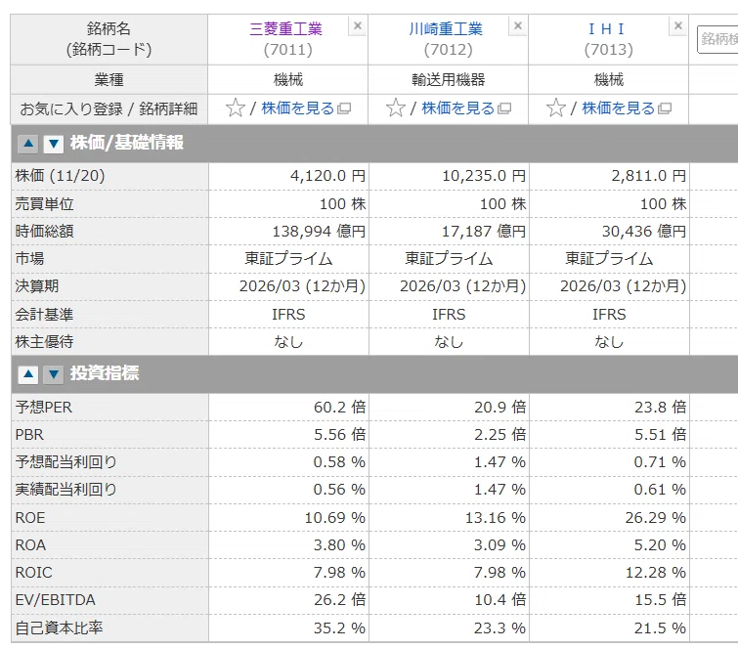Add 川崎重工業 to favorites with star icon

click(396, 108)
